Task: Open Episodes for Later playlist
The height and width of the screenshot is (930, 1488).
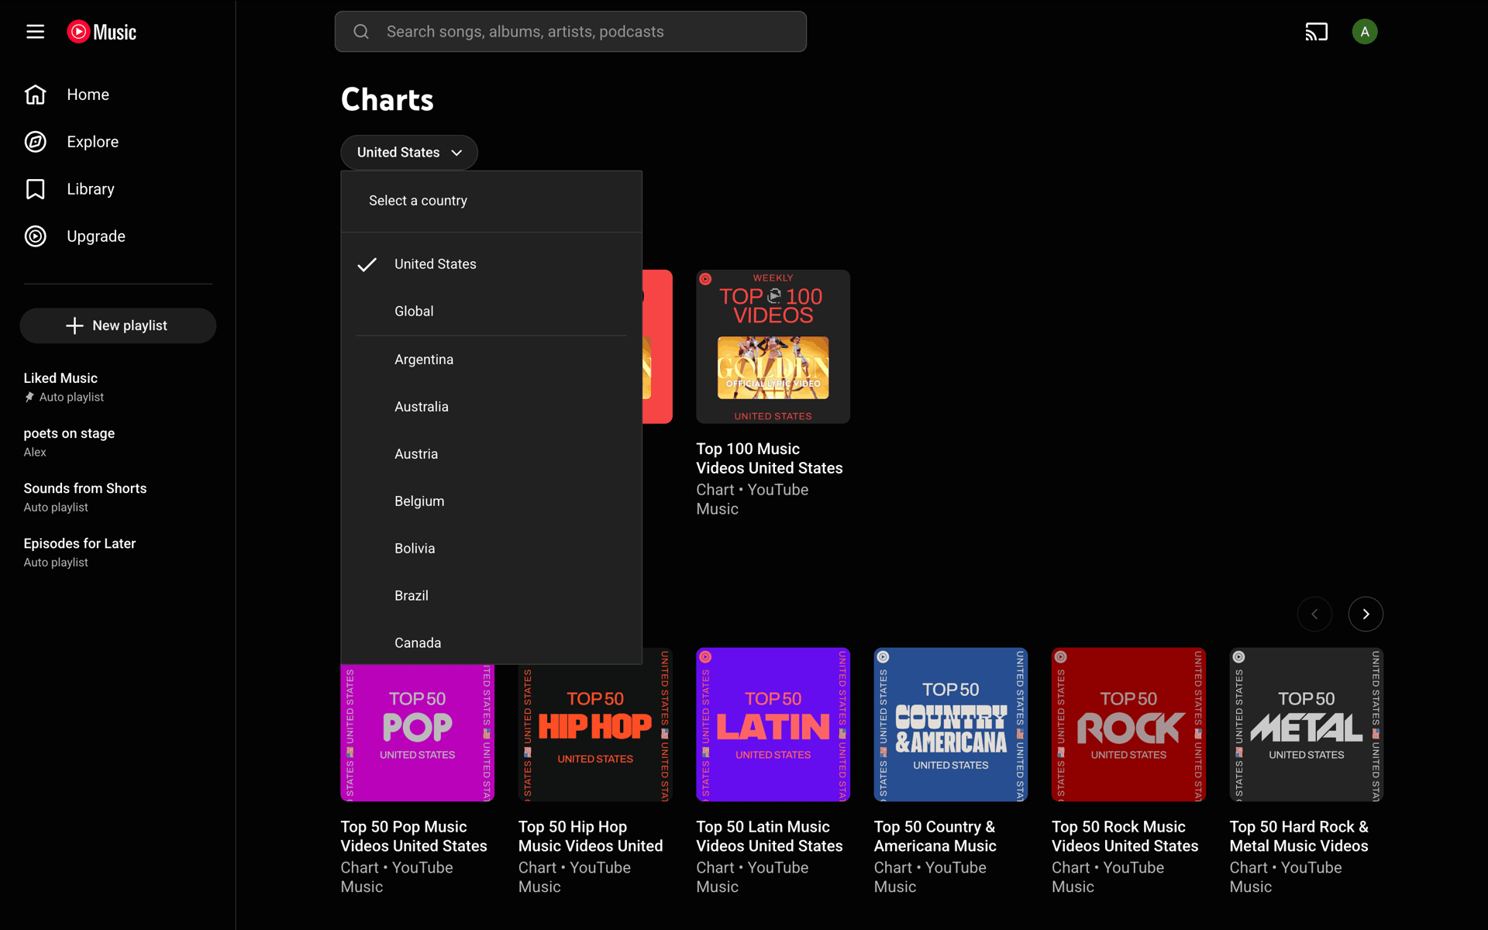Action: (118, 552)
